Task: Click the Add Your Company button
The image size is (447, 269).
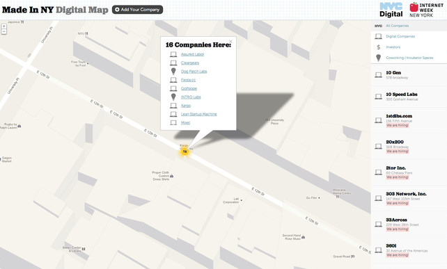Action: coord(137,10)
